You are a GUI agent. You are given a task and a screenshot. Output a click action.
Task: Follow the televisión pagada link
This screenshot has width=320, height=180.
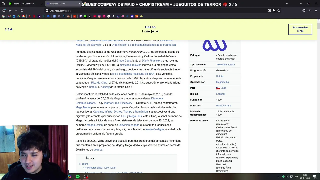[x=129, y=125]
